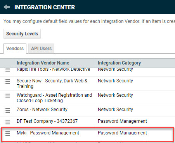
Task: Click the Integration Center page title
Action: tap(45, 7)
